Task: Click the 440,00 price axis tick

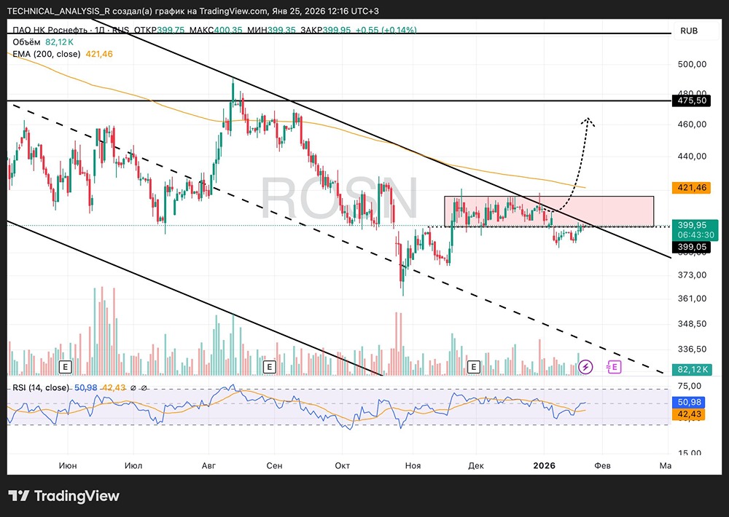Action: tap(692, 156)
